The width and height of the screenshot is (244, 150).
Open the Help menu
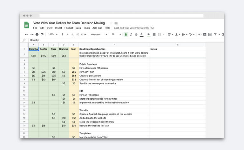pos(107,28)
